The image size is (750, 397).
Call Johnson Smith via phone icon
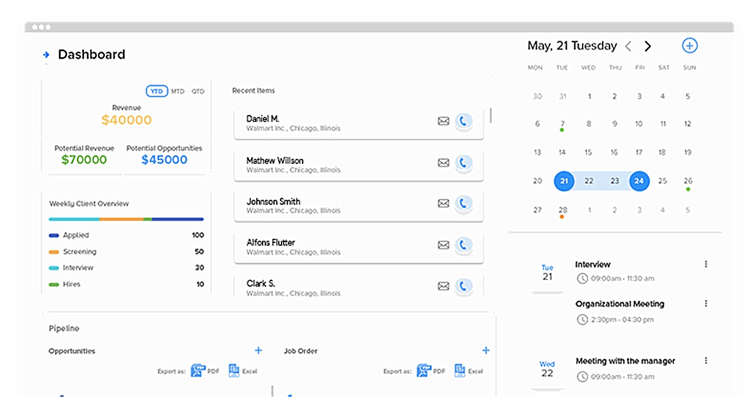pos(463,203)
